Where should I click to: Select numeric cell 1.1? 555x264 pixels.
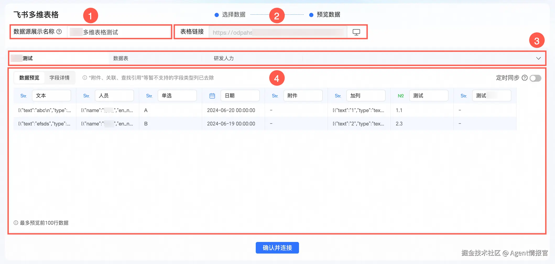422,110
